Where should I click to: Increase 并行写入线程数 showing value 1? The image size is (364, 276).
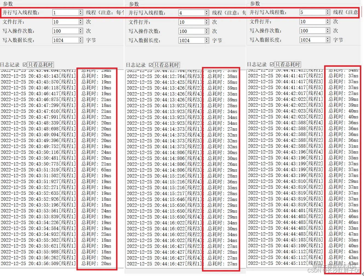coord(80,11)
